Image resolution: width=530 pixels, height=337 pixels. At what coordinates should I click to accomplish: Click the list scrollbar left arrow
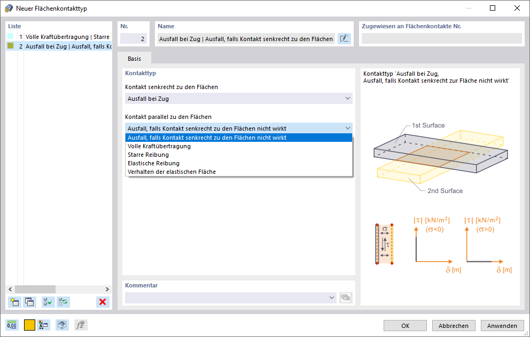pyautogui.click(x=10, y=289)
